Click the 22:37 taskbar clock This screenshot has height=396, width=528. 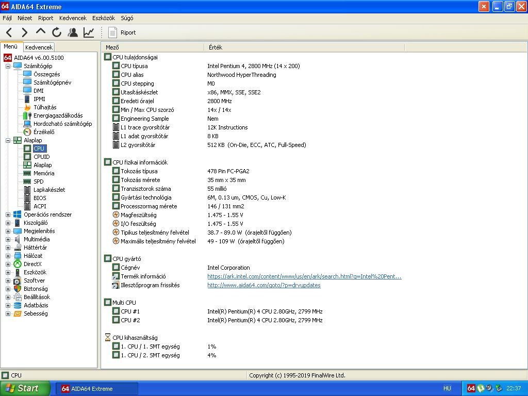pos(514,389)
